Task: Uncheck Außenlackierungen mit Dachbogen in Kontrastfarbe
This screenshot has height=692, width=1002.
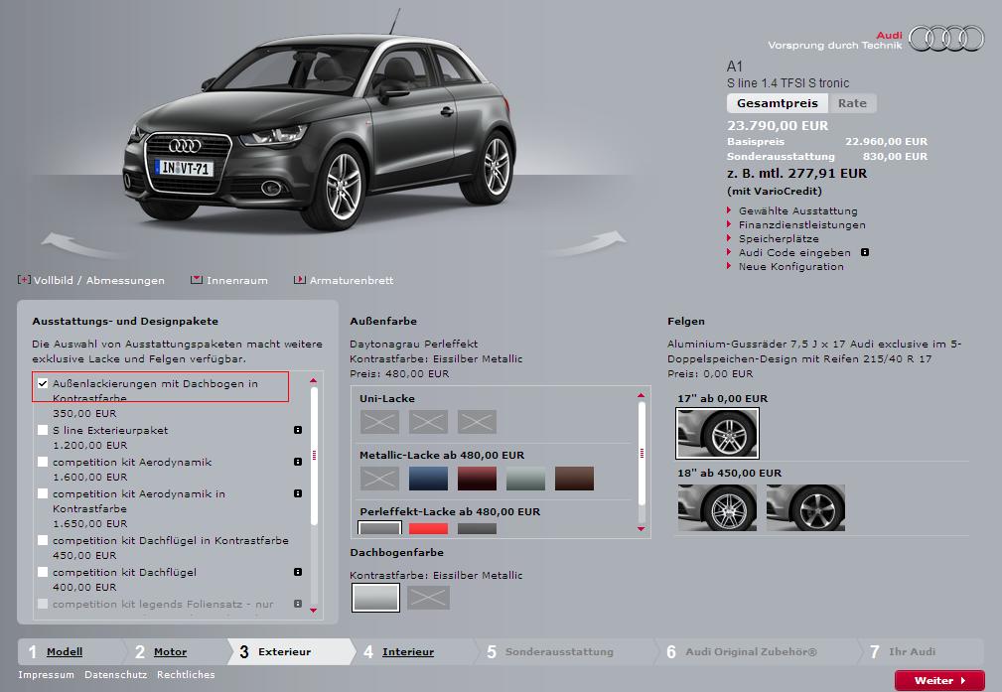Action: 43,383
